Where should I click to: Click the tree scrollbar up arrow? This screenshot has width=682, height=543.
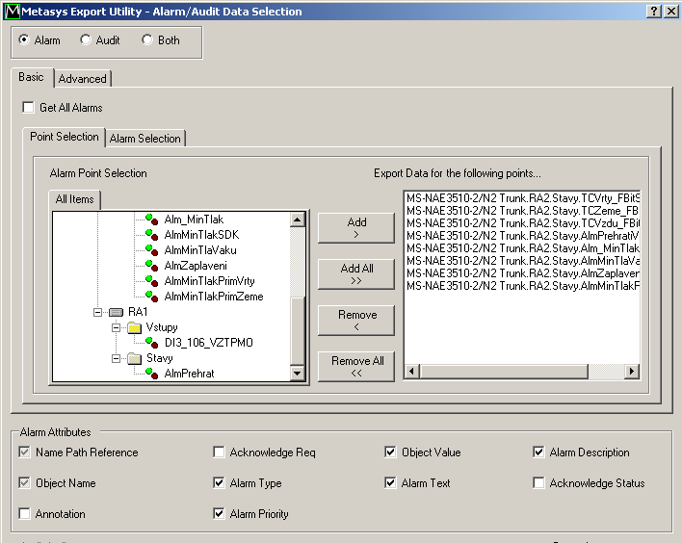297,220
